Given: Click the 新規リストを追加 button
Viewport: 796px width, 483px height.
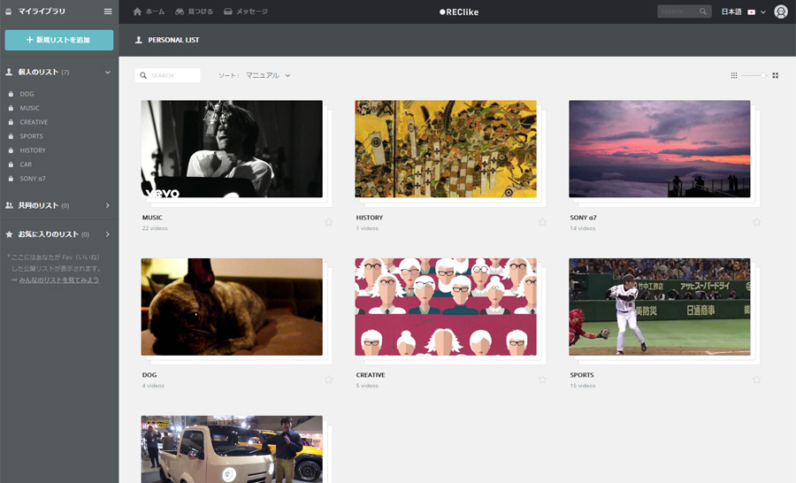Looking at the screenshot, I should 59,40.
